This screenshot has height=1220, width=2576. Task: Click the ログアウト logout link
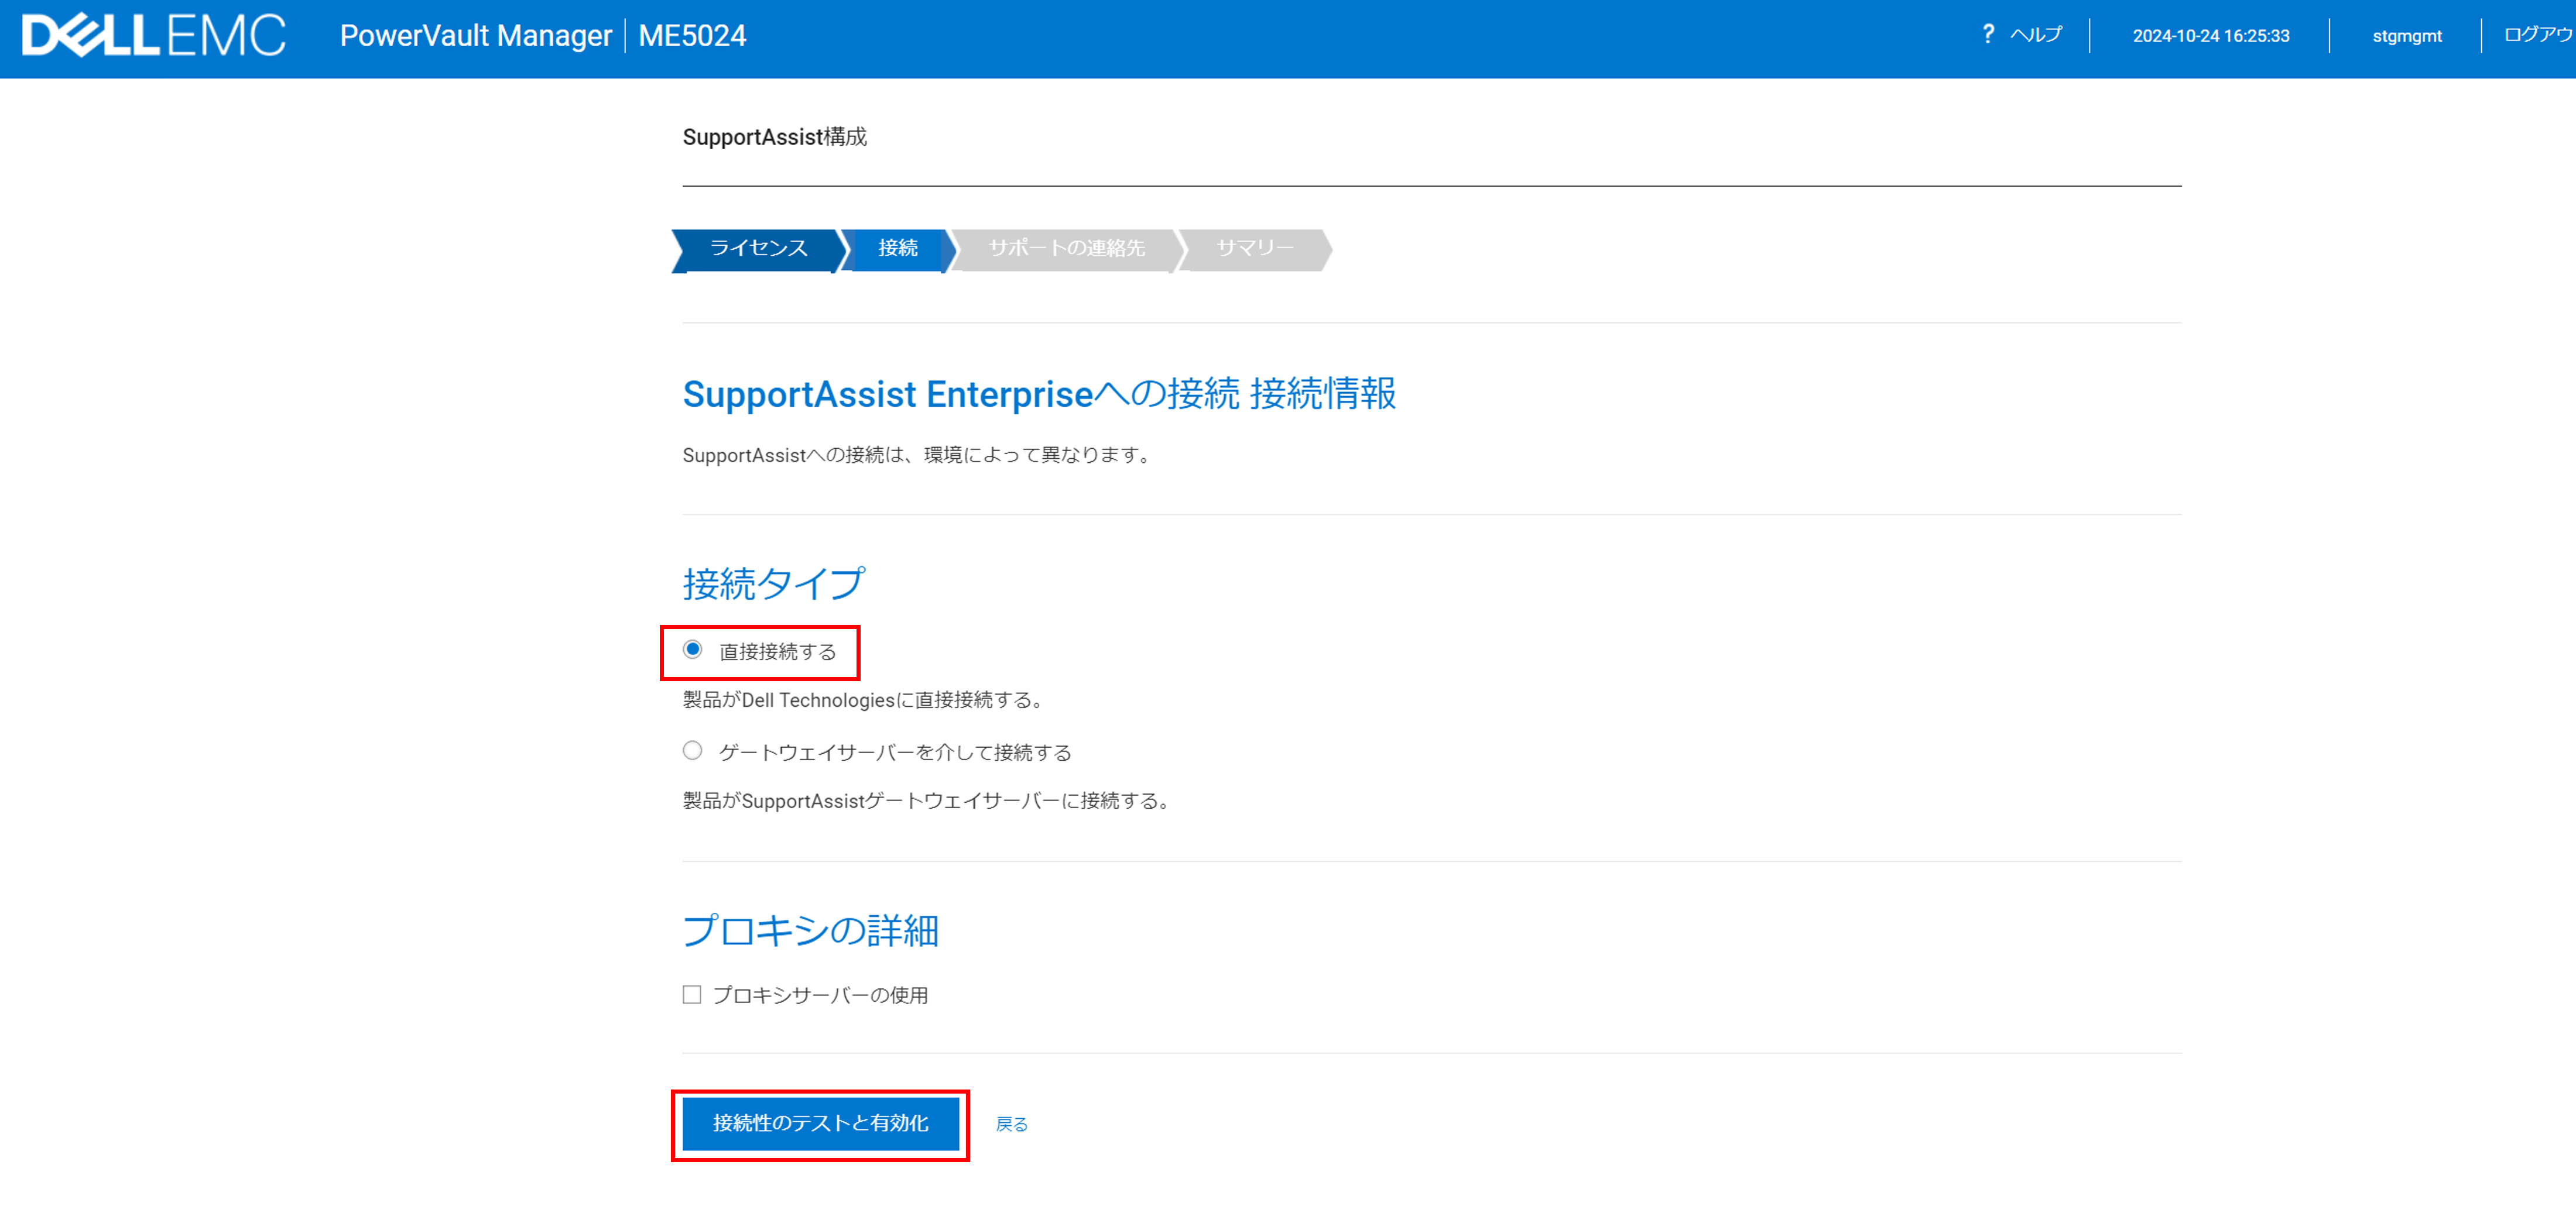[x=2537, y=35]
